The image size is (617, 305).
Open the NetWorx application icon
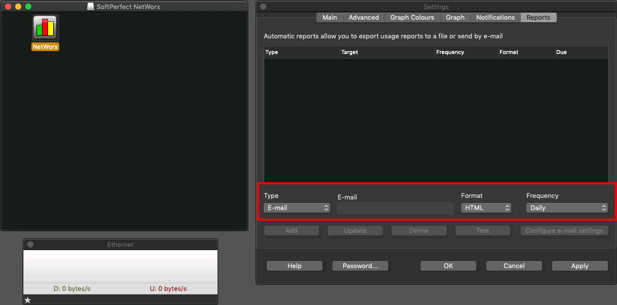46,28
